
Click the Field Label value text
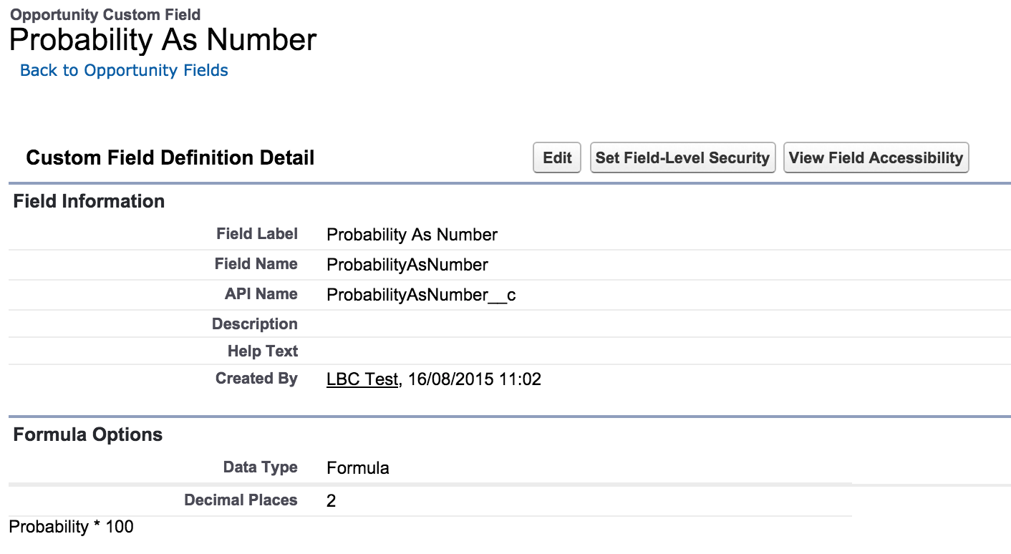coord(412,235)
